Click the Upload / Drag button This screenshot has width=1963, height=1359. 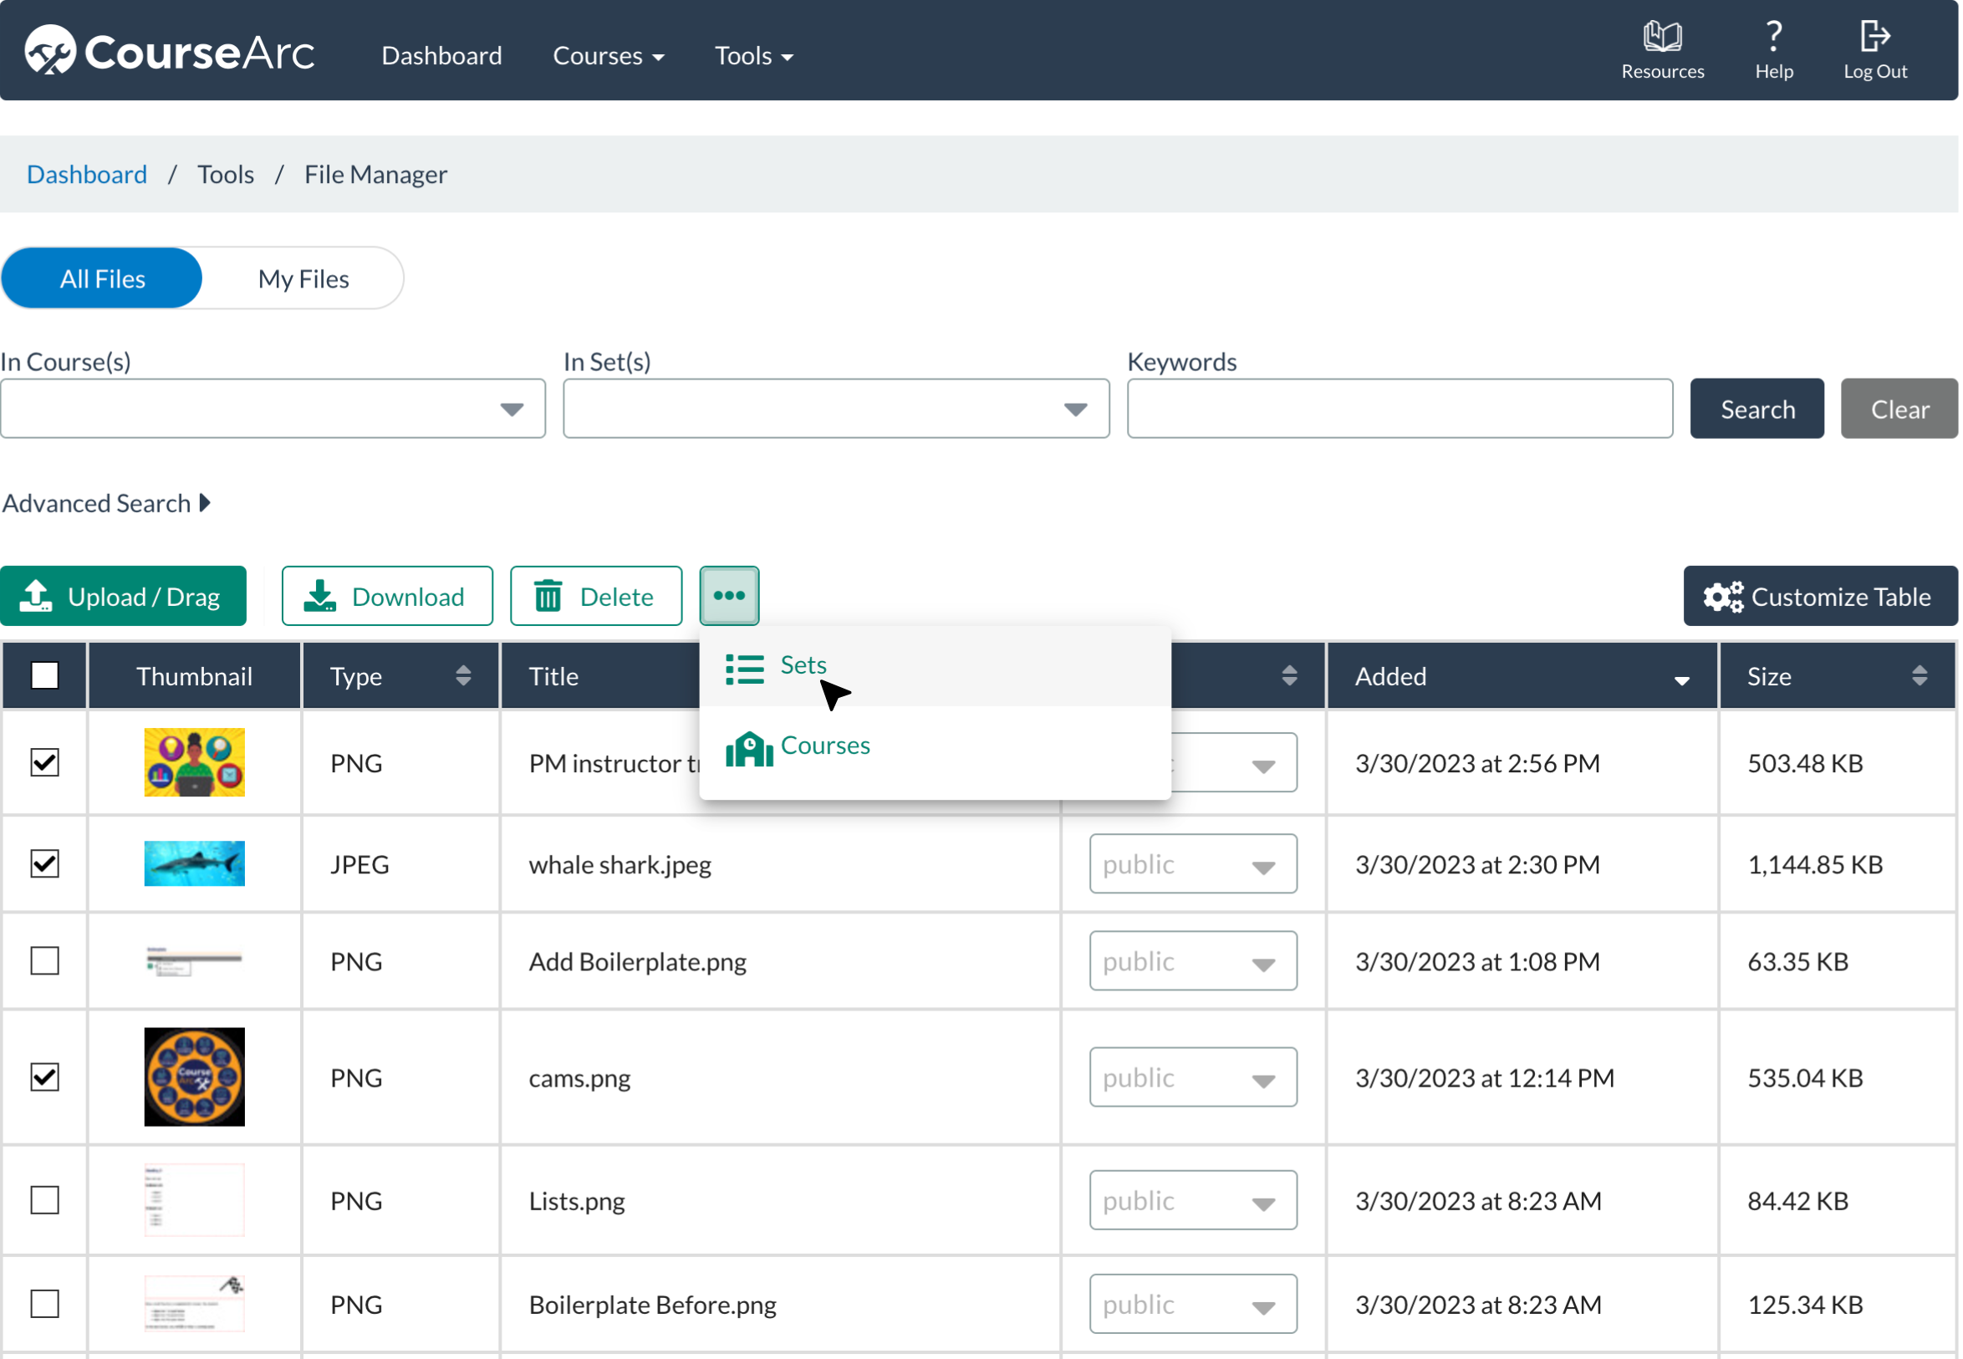124,596
